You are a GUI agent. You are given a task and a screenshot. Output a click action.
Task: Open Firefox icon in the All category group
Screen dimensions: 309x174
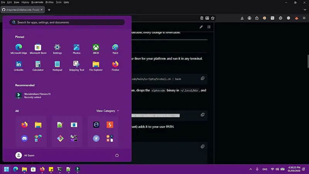[24, 125]
